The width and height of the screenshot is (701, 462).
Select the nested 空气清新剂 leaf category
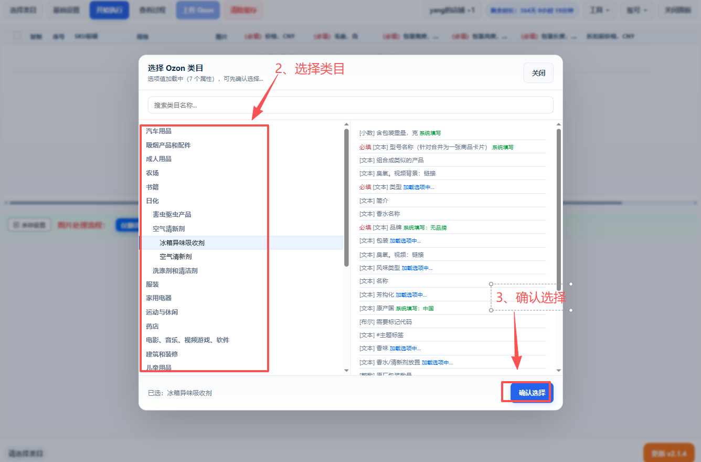[175, 256]
